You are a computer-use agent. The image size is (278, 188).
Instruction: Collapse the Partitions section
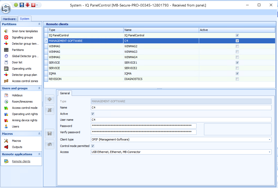click(39, 24)
